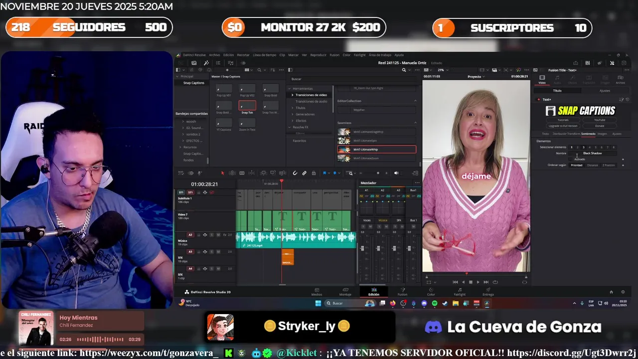
Task: Add a flag with the blue flag icon
Action: 324,173
